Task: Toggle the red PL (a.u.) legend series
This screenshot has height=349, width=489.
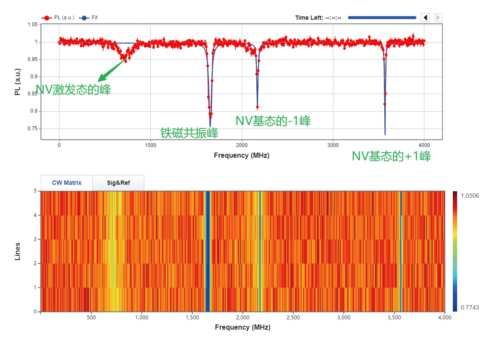Action: pyautogui.click(x=58, y=18)
